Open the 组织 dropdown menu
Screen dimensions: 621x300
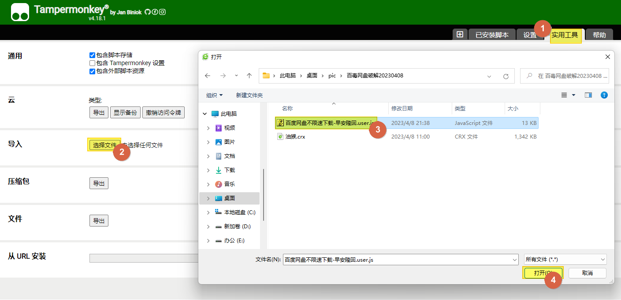(214, 95)
